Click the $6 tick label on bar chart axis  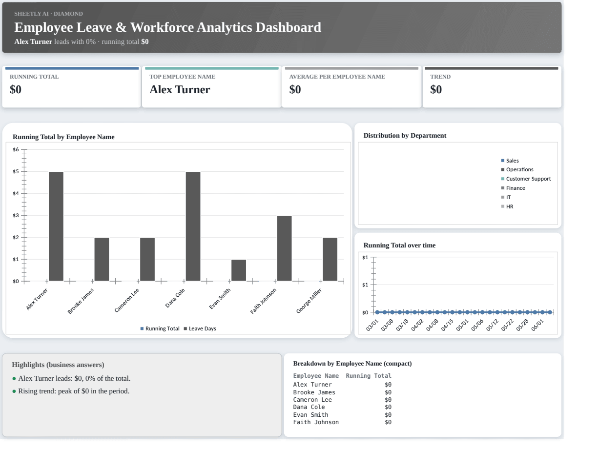point(16,149)
